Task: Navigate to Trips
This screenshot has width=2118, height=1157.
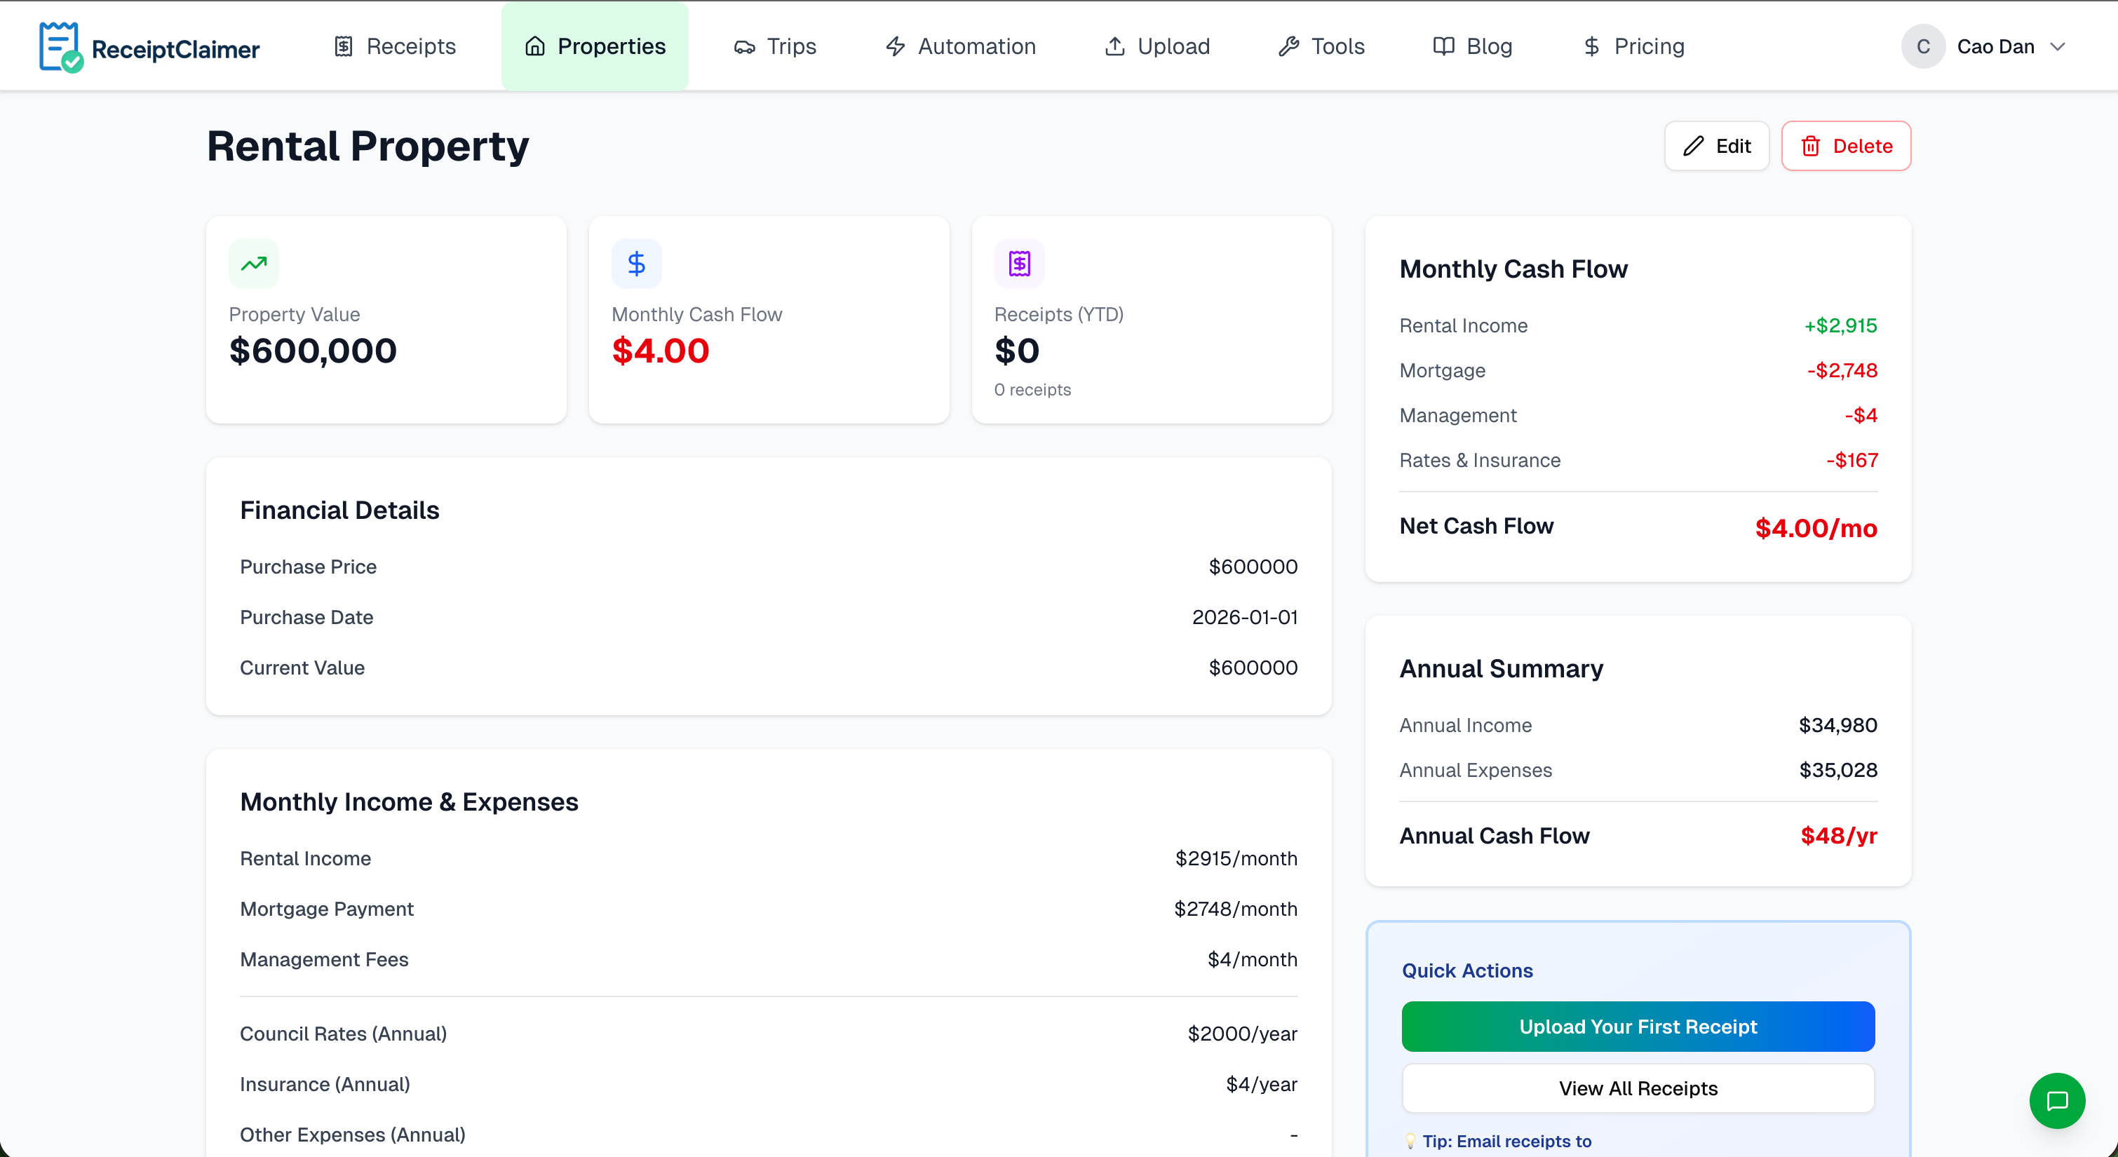Action: (x=776, y=47)
